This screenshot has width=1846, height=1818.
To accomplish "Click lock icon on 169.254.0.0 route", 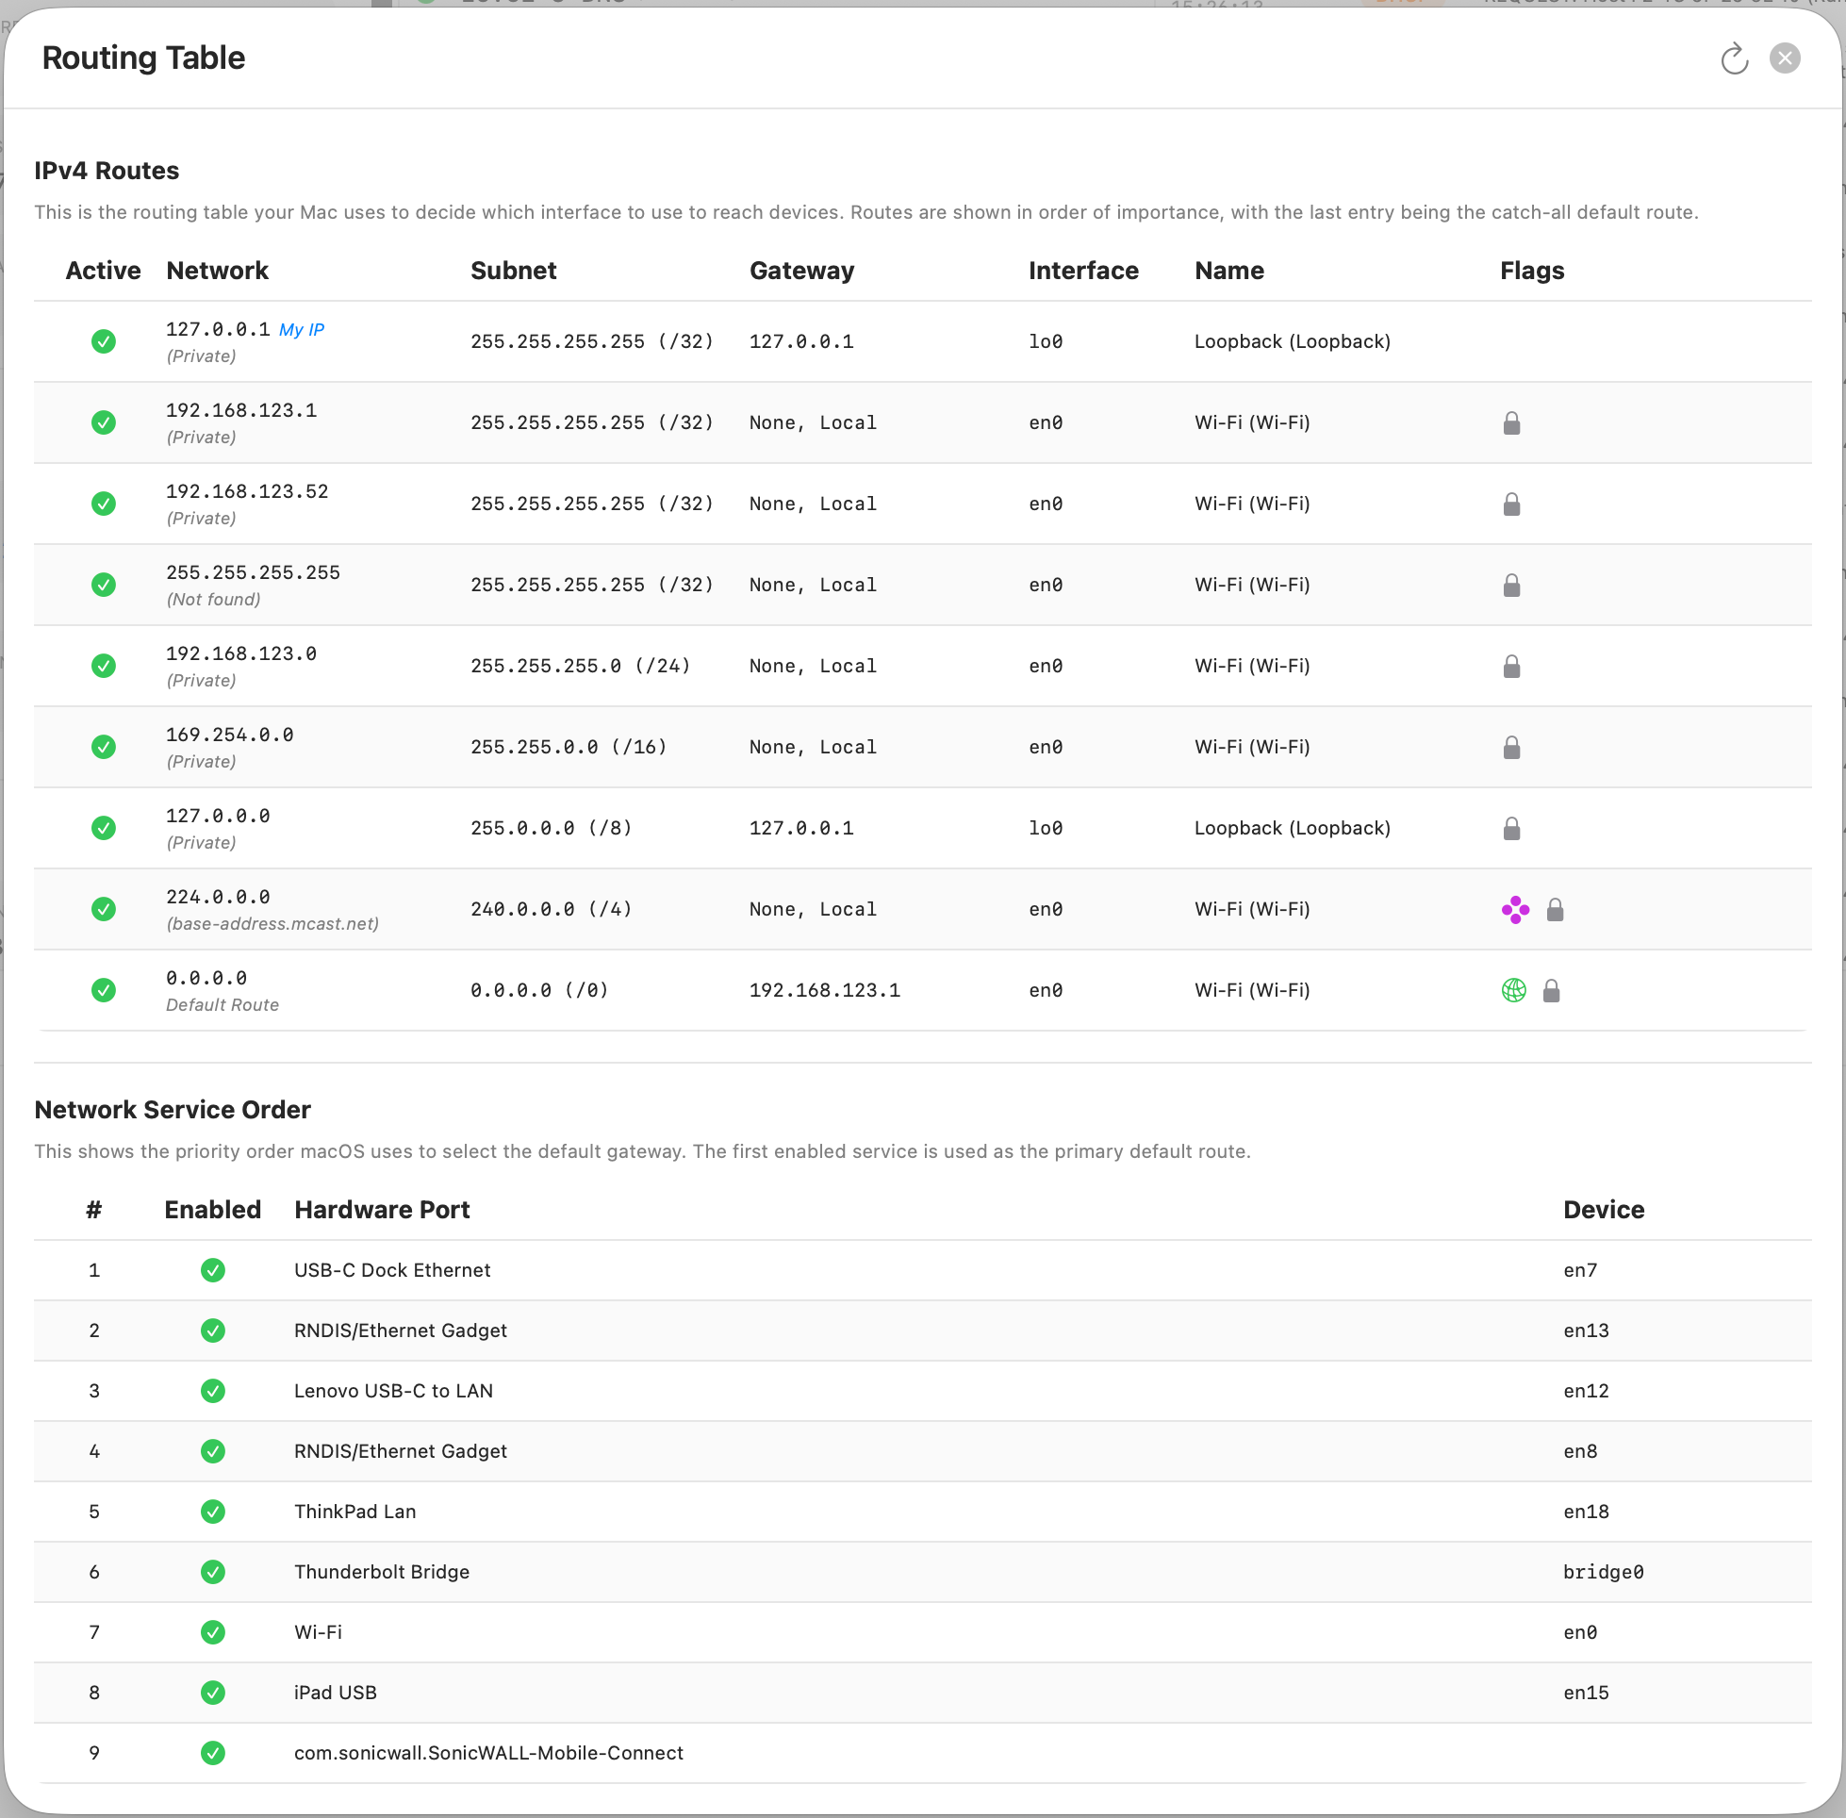I will (1511, 748).
